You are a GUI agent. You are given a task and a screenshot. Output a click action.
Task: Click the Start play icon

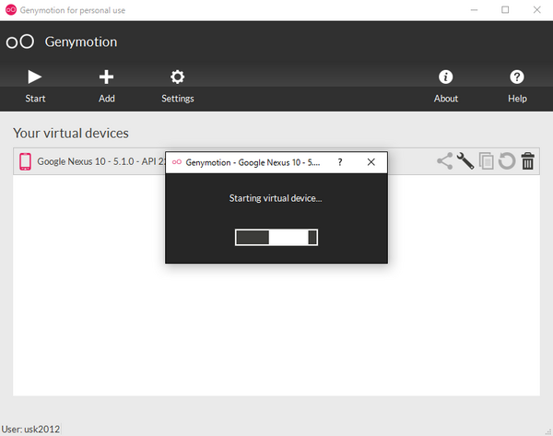pos(35,77)
